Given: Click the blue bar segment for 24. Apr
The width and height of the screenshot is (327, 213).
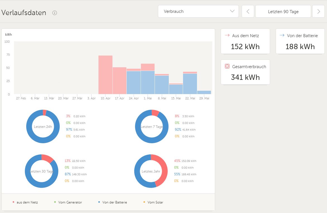Looking at the screenshot, I should (134, 83).
